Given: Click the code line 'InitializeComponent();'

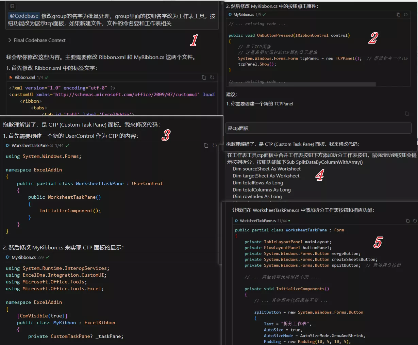Looking at the screenshot, I should 70,211.
